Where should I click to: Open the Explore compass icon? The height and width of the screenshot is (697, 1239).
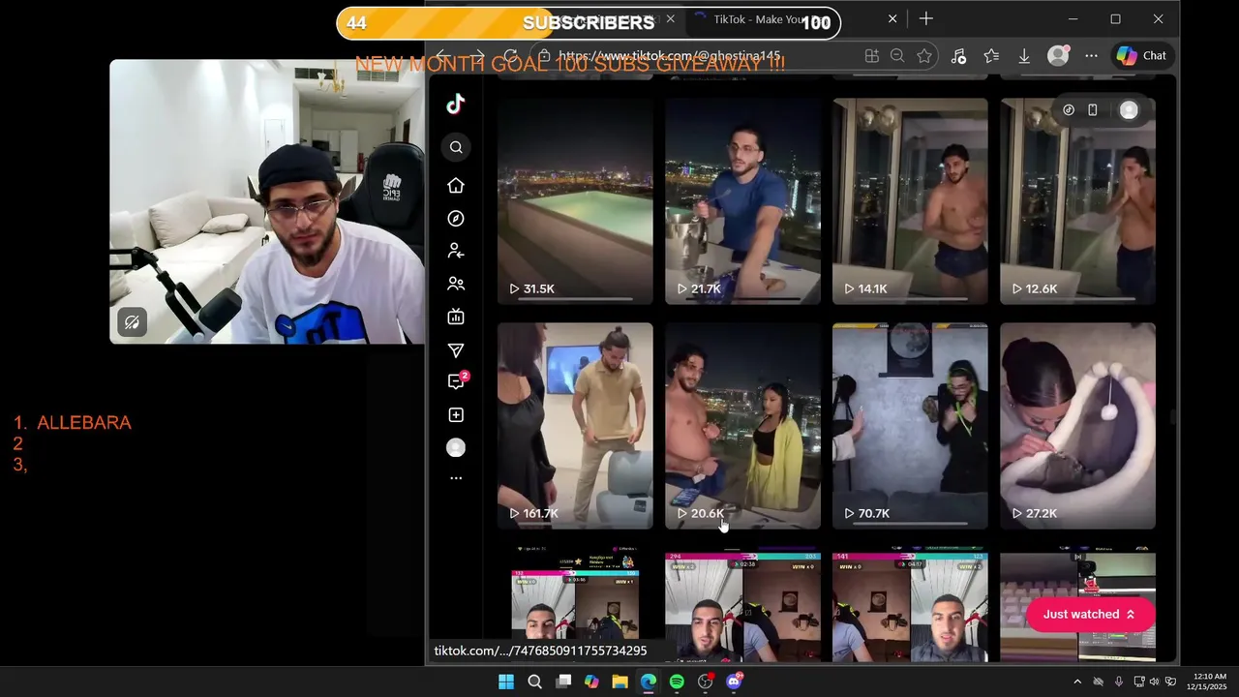pyautogui.click(x=456, y=219)
